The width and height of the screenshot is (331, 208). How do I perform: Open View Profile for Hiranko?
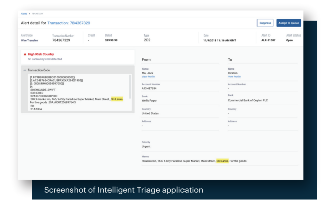pyautogui.click(x=233, y=76)
